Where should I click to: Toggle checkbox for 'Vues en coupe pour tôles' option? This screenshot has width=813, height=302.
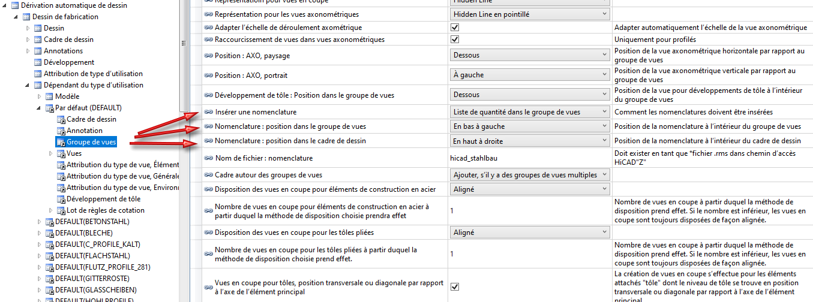[x=455, y=287]
